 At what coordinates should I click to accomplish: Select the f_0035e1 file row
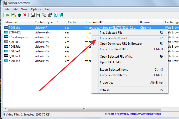pyautogui.click(x=47, y=42)
